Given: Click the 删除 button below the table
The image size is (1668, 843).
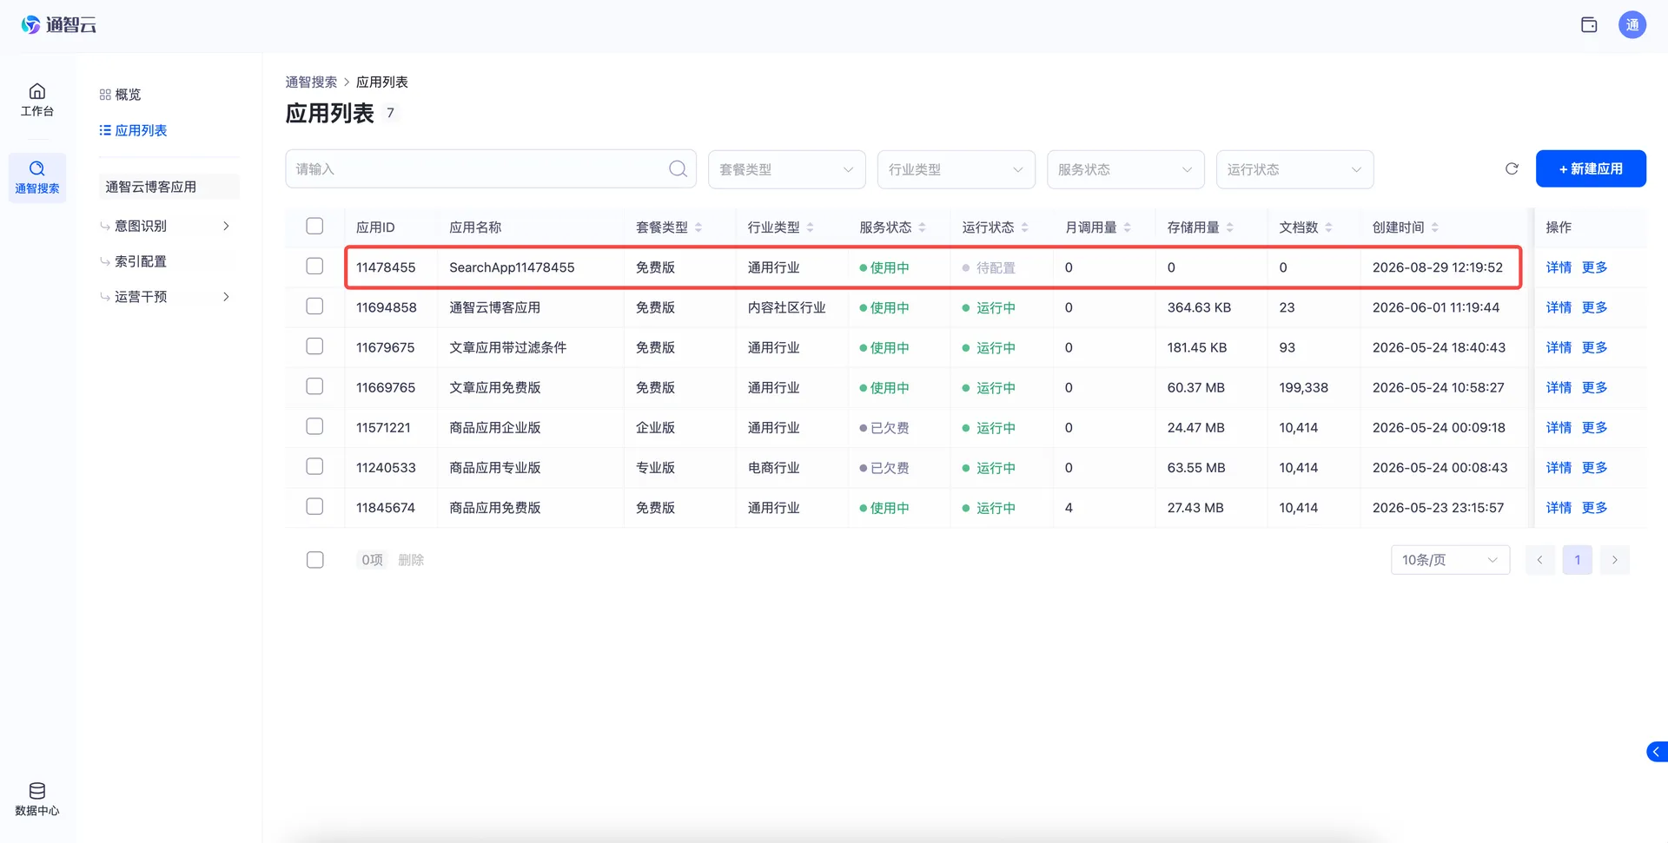Looking at the screenshot, I should [x=411, y=560].
